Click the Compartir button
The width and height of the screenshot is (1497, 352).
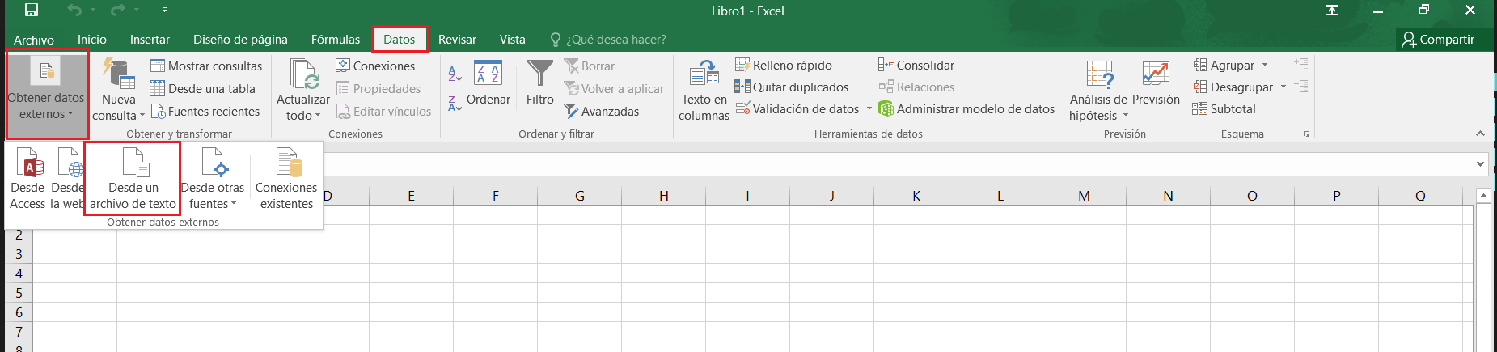(1438, 39)
